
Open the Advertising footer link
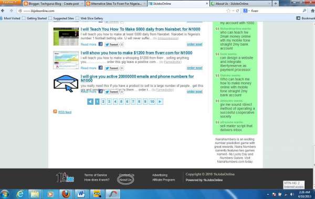pos(160,175)
